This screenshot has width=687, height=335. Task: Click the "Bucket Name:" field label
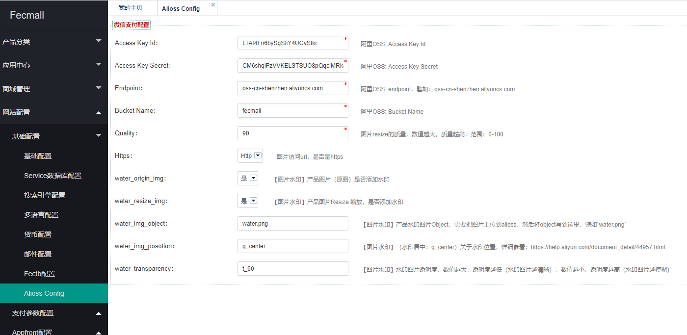[x=135, y=111]
